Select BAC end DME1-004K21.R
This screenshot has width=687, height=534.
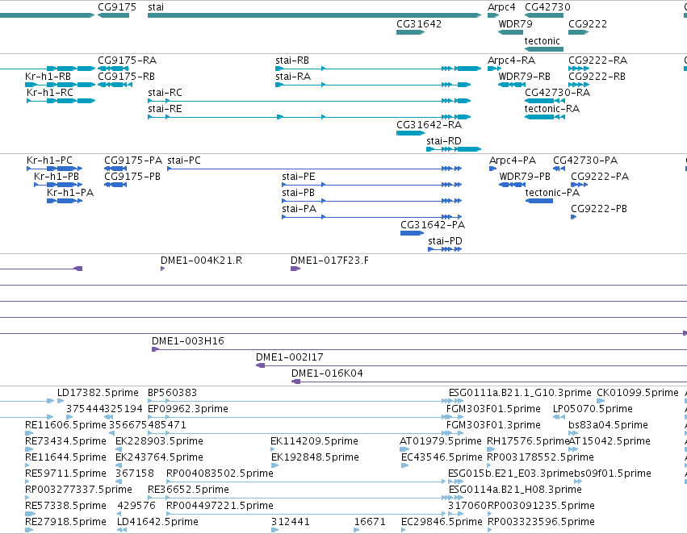tap(162, 269)
